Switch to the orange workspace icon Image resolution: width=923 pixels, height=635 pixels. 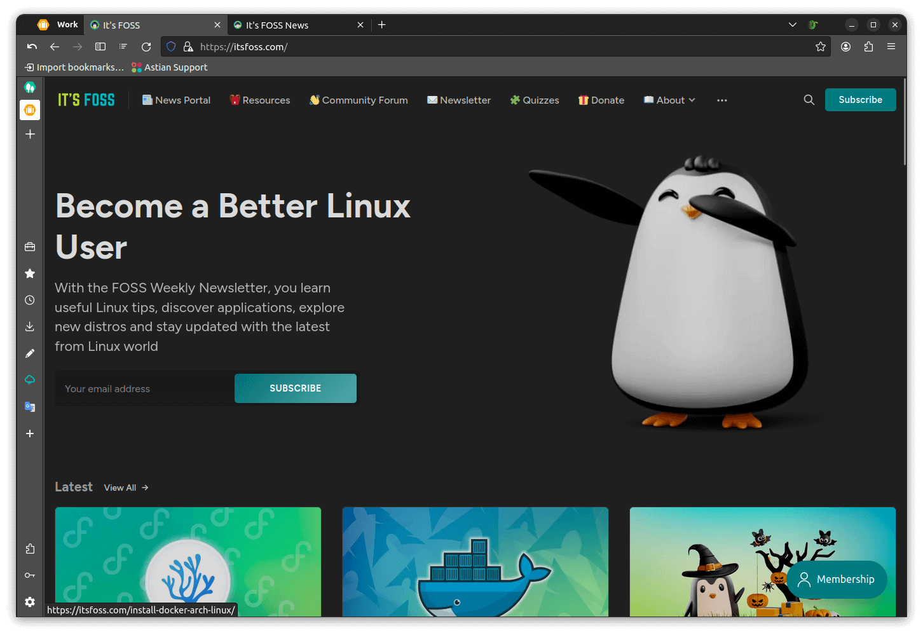(30, 110)
